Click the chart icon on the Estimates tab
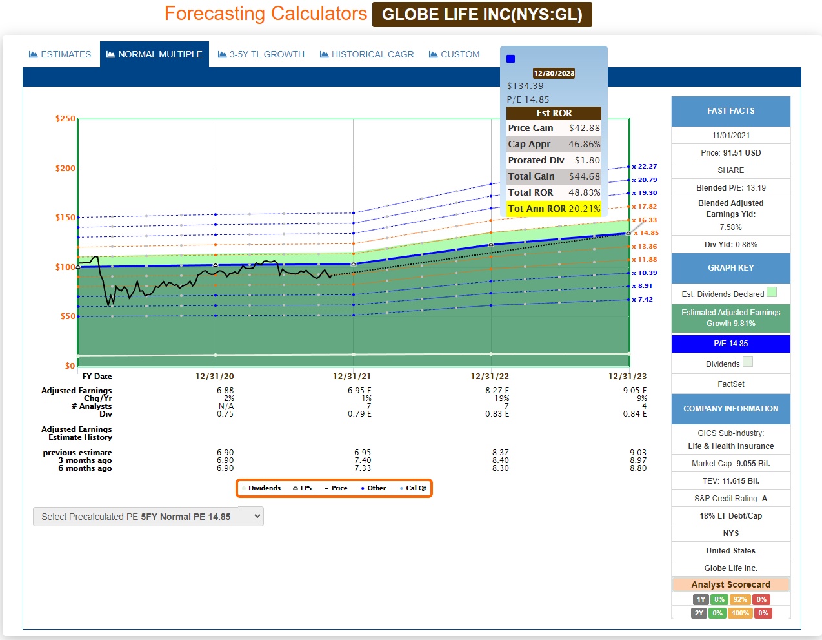Image resolution: width=822 pixels, height=640 pixels. tap(34, 55)
